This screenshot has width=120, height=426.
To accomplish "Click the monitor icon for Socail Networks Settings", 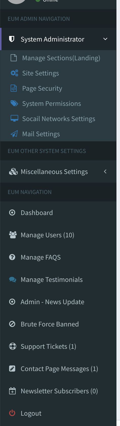I will click(x=14, y=119).
